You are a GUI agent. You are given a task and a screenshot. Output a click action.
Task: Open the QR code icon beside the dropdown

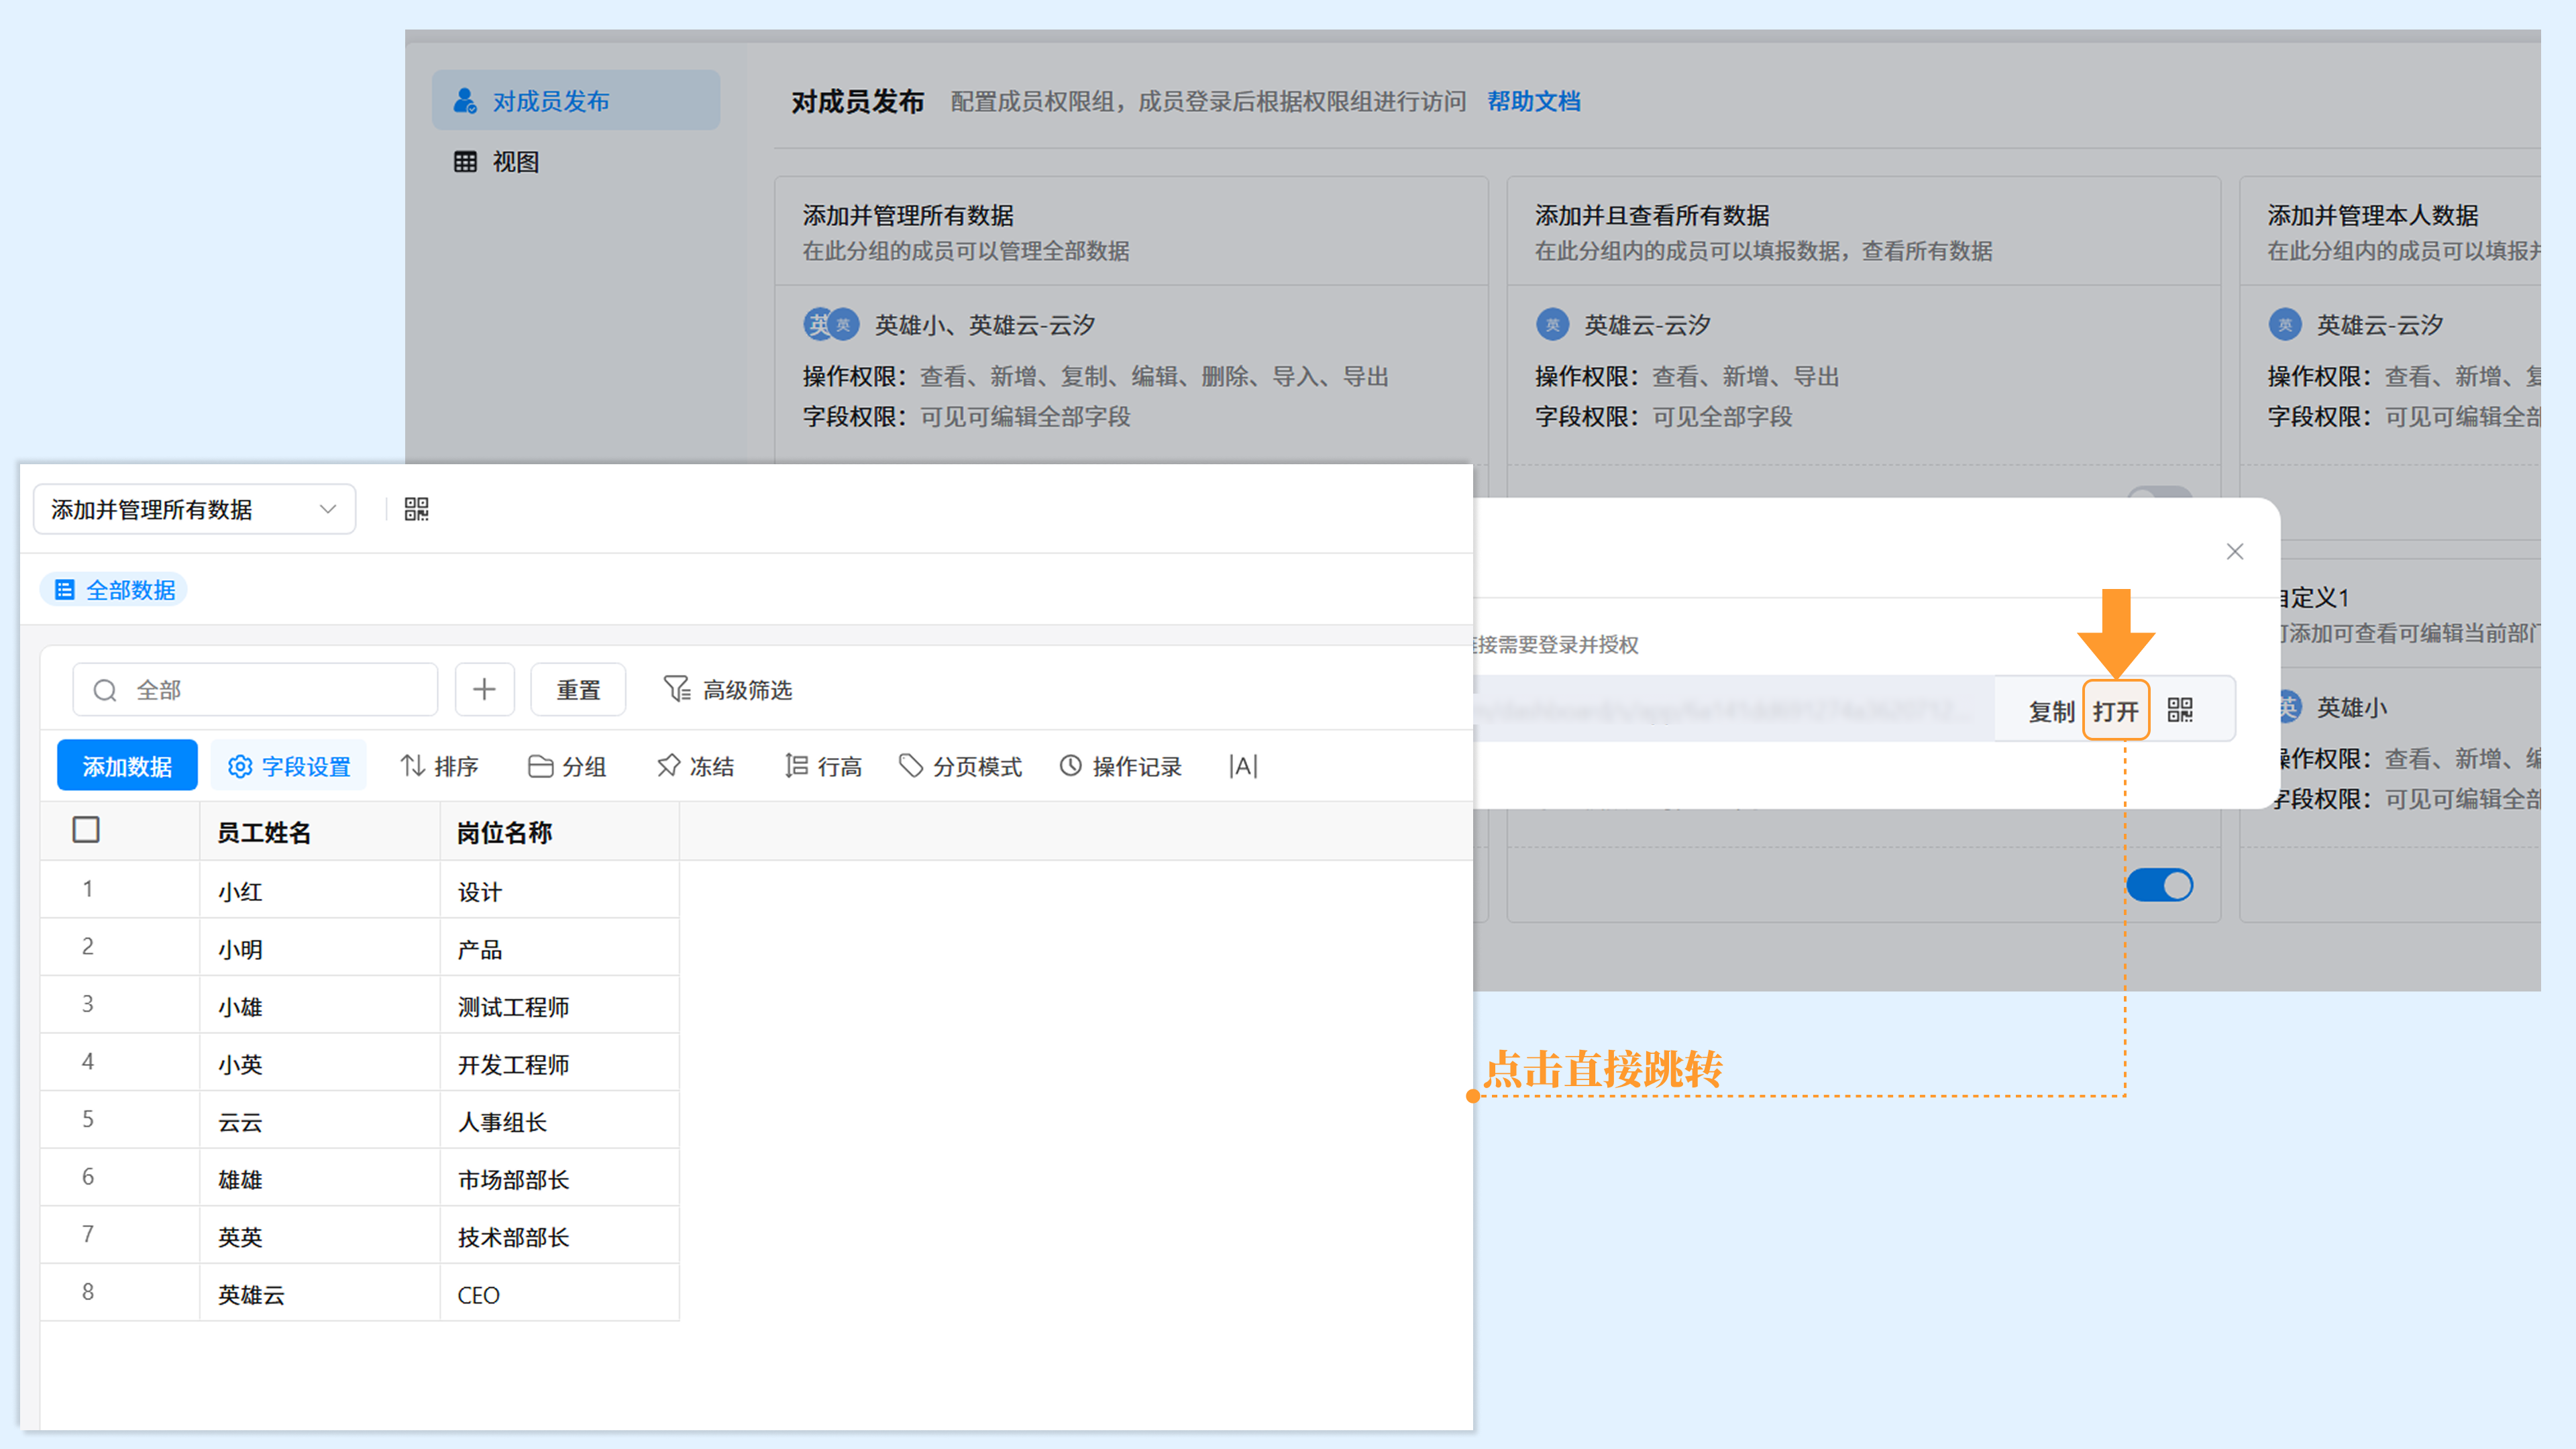click(416, 509)
